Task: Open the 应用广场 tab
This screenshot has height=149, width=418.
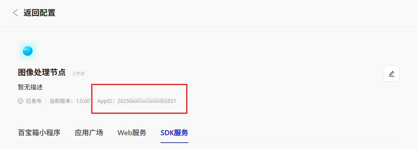Action: [x=89, y=133]
